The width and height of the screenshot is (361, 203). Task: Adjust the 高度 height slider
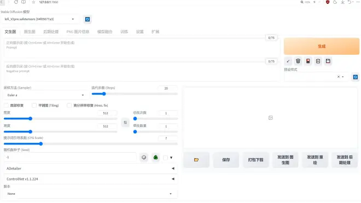(60, 132)
